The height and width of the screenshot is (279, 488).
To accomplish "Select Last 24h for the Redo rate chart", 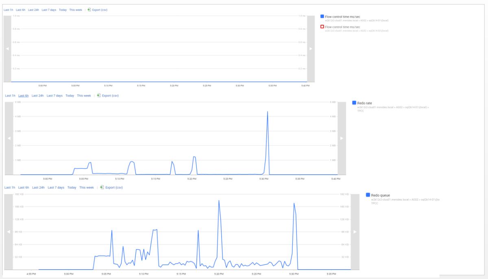I will click(38, 96).
